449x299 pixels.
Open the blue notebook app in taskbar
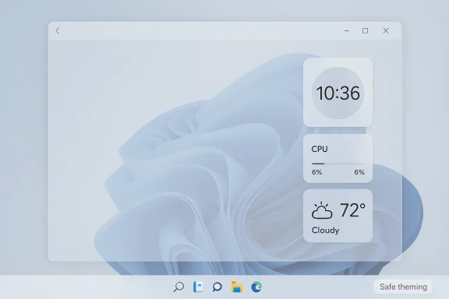pyautogui.click(x=198, y=287)
